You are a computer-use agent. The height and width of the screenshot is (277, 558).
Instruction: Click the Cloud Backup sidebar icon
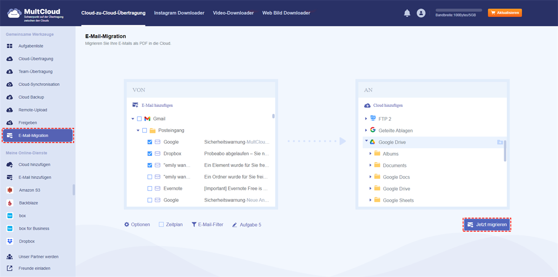point(10,97)
